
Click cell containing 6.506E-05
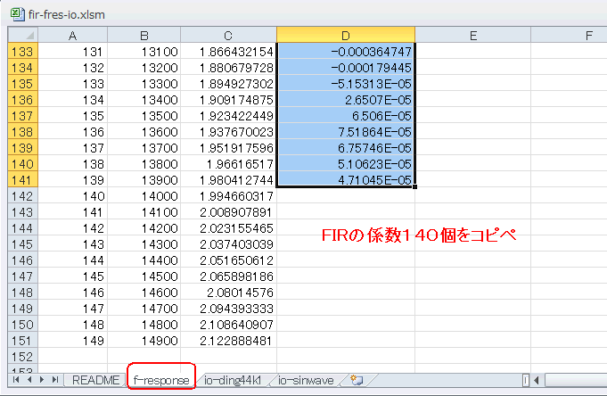coord(346,115)
